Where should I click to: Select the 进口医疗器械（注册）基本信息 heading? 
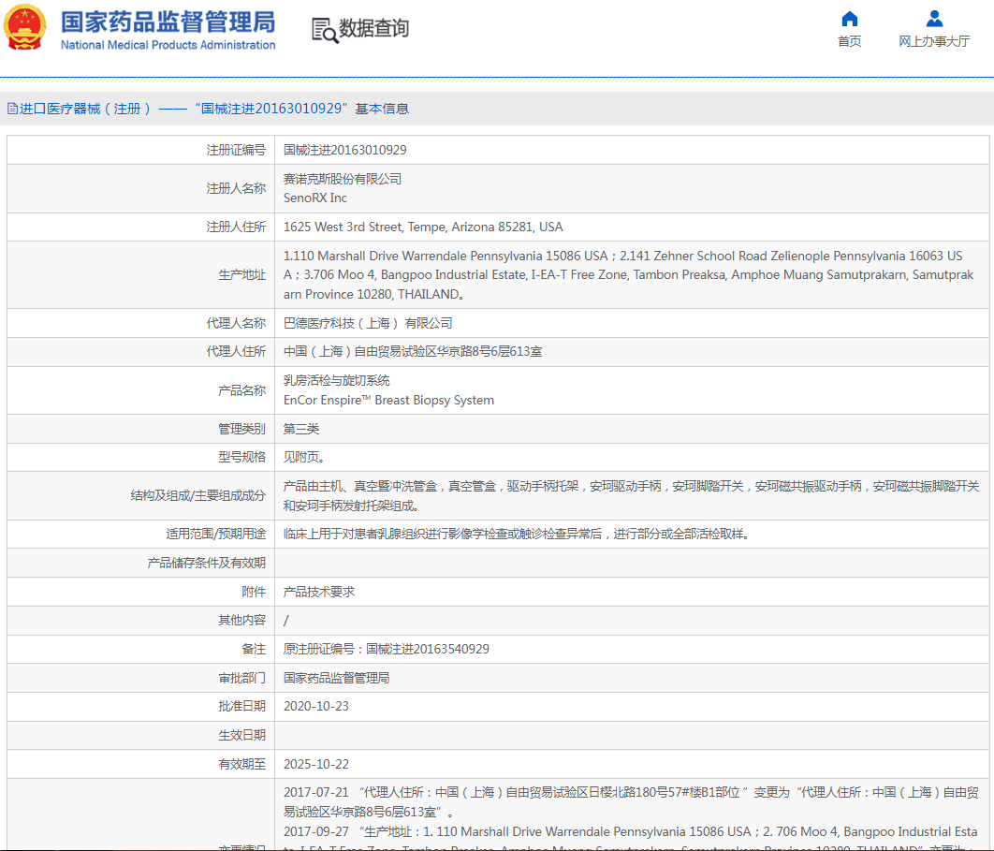[213, 109]
